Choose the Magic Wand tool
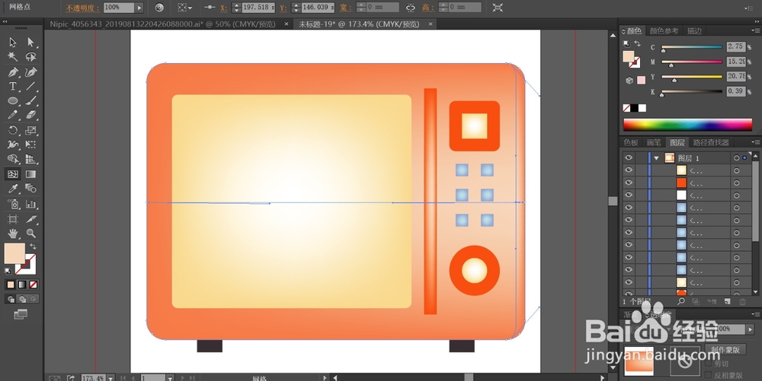The image size is (762, 381). (13, 57)
